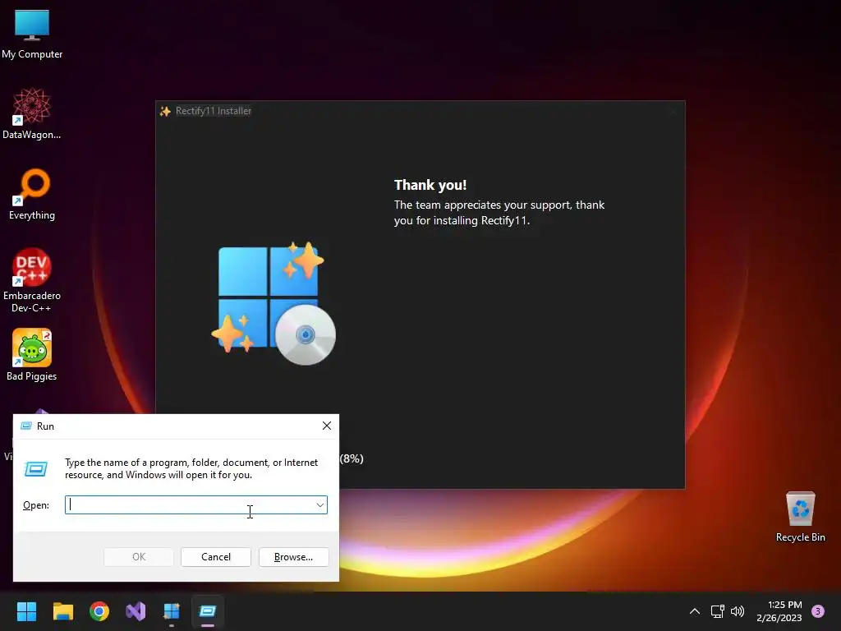
Task: Open the clock and date flyout
Action: point(779,611)
